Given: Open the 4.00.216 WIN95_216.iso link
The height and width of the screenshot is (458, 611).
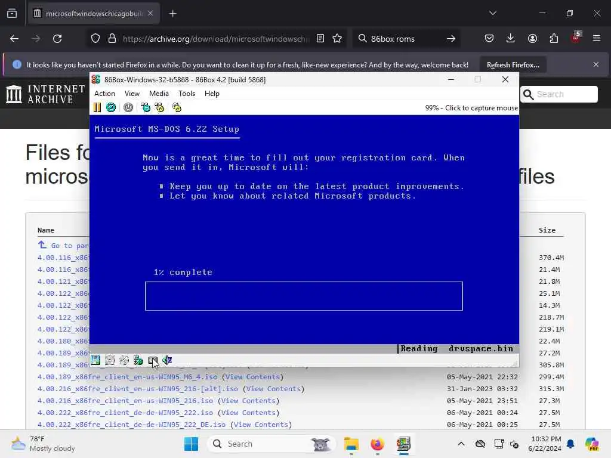Looking at the screenshot, I should coord(125,401).
